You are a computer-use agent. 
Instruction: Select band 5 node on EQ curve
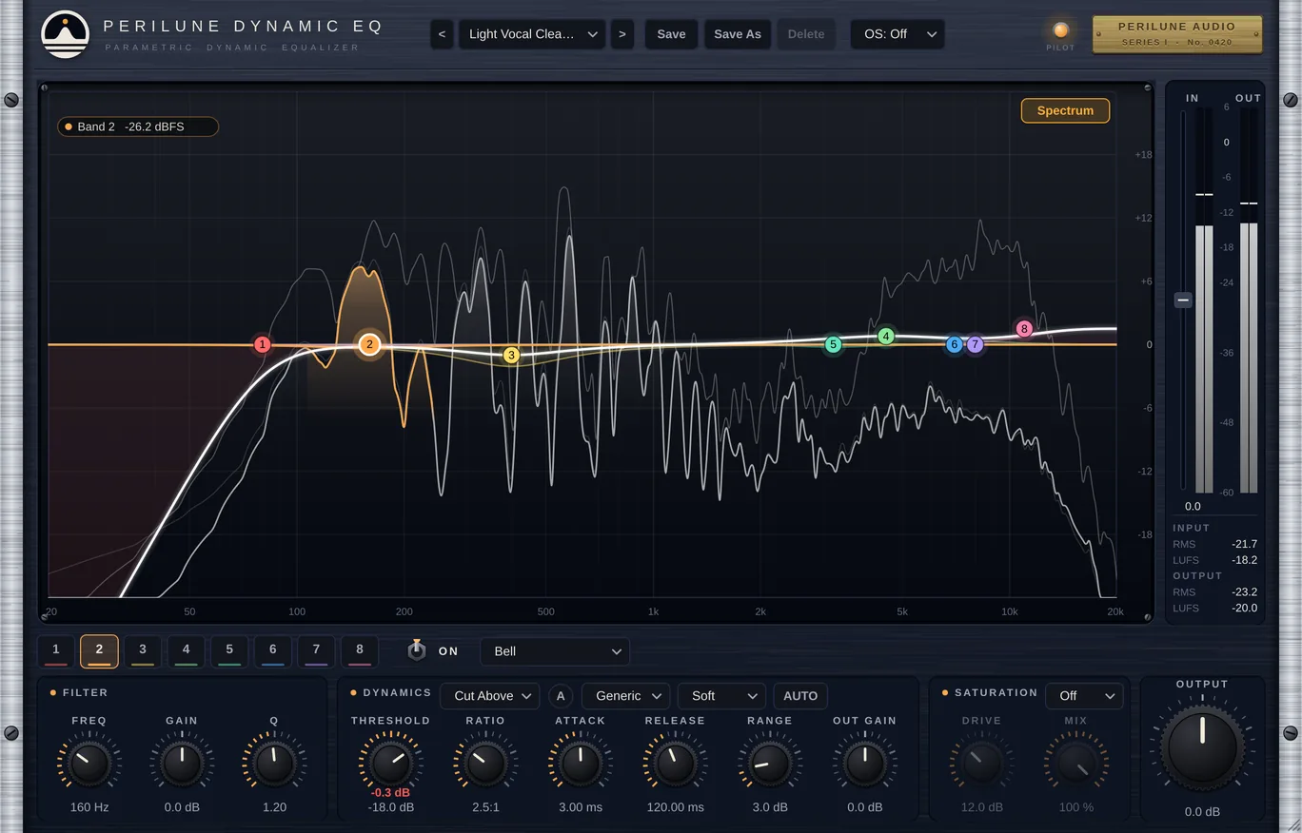(833, 344)
